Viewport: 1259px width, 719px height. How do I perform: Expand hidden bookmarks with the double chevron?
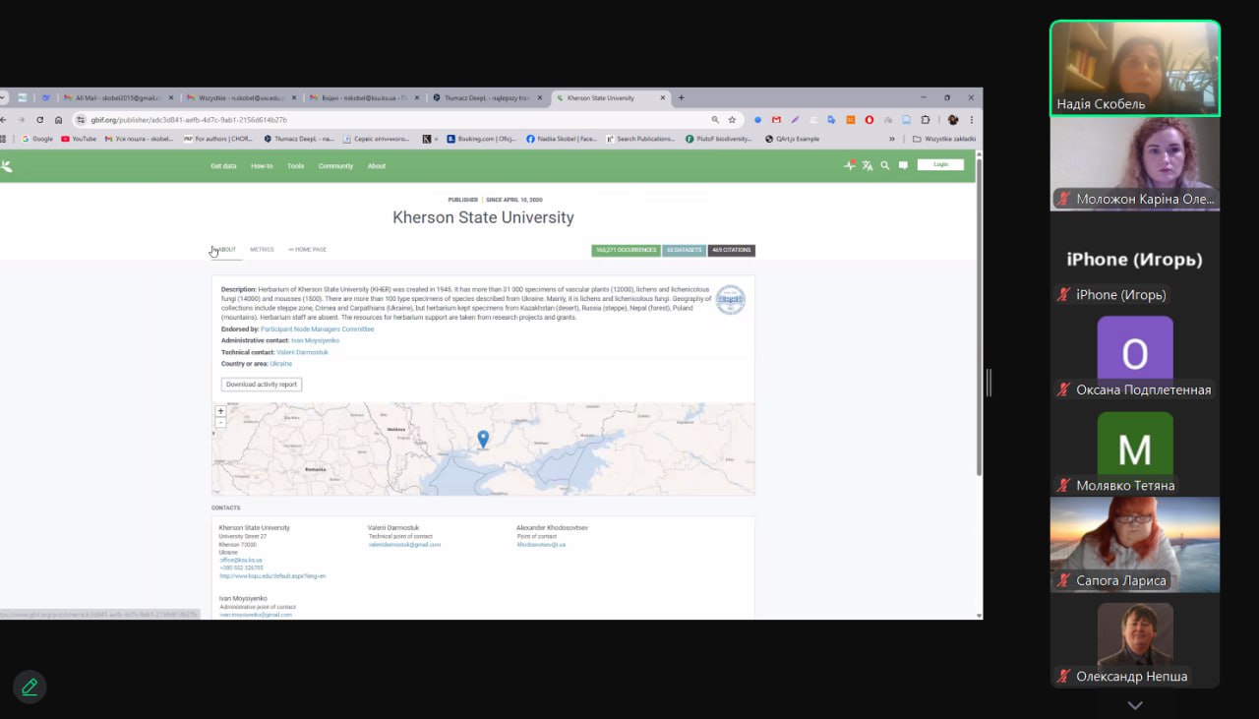tap(892, 139)
